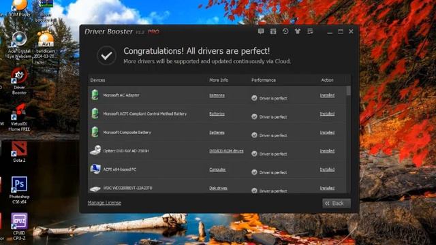Click the More Info column header
The height and width of the screenshot is (245, 436).
click(x=219, y=80)
